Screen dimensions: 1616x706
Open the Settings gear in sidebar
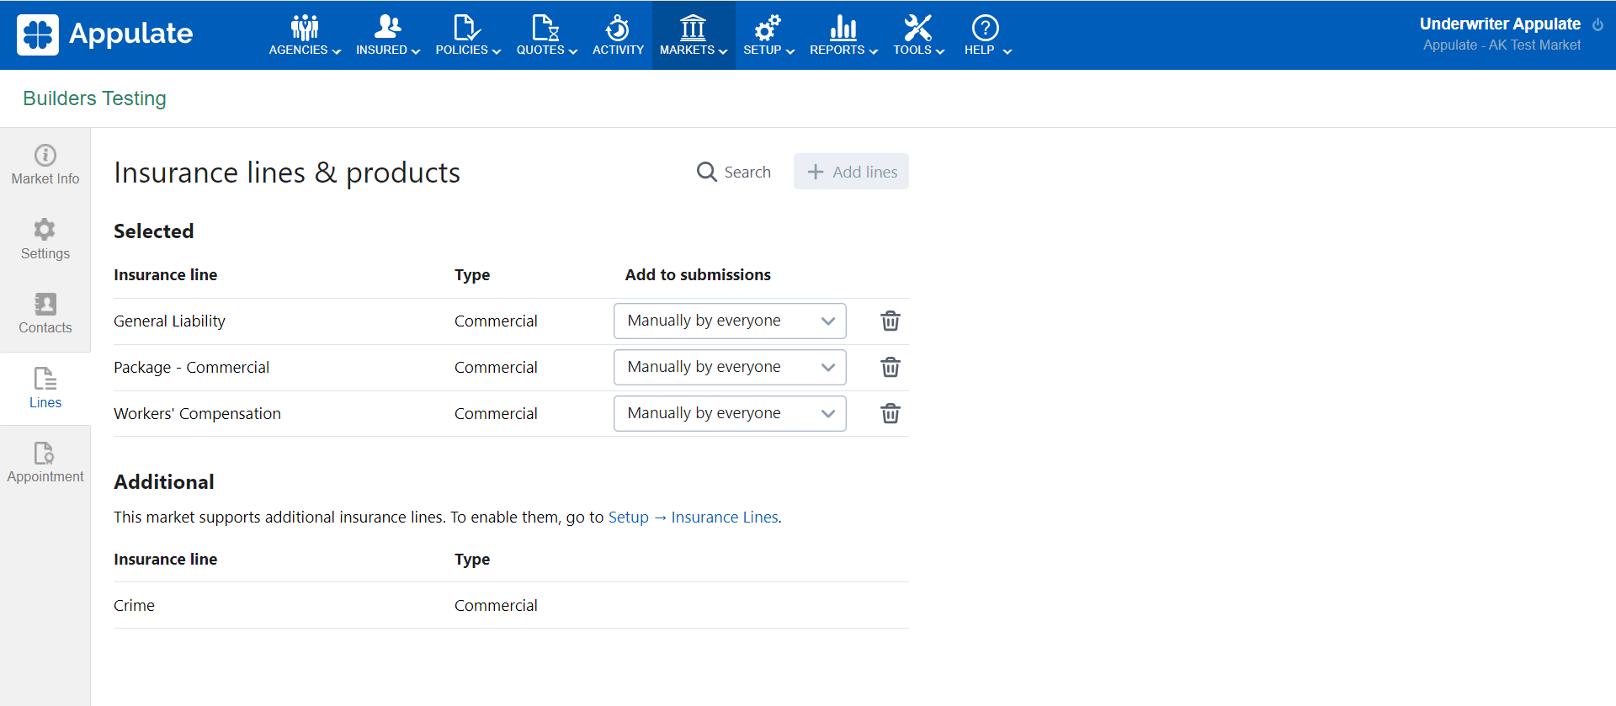[45, 240]
